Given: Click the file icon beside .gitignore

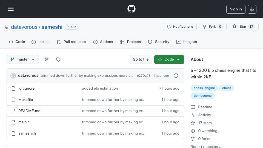Looking at the screenshot, I should coord(14,89).
